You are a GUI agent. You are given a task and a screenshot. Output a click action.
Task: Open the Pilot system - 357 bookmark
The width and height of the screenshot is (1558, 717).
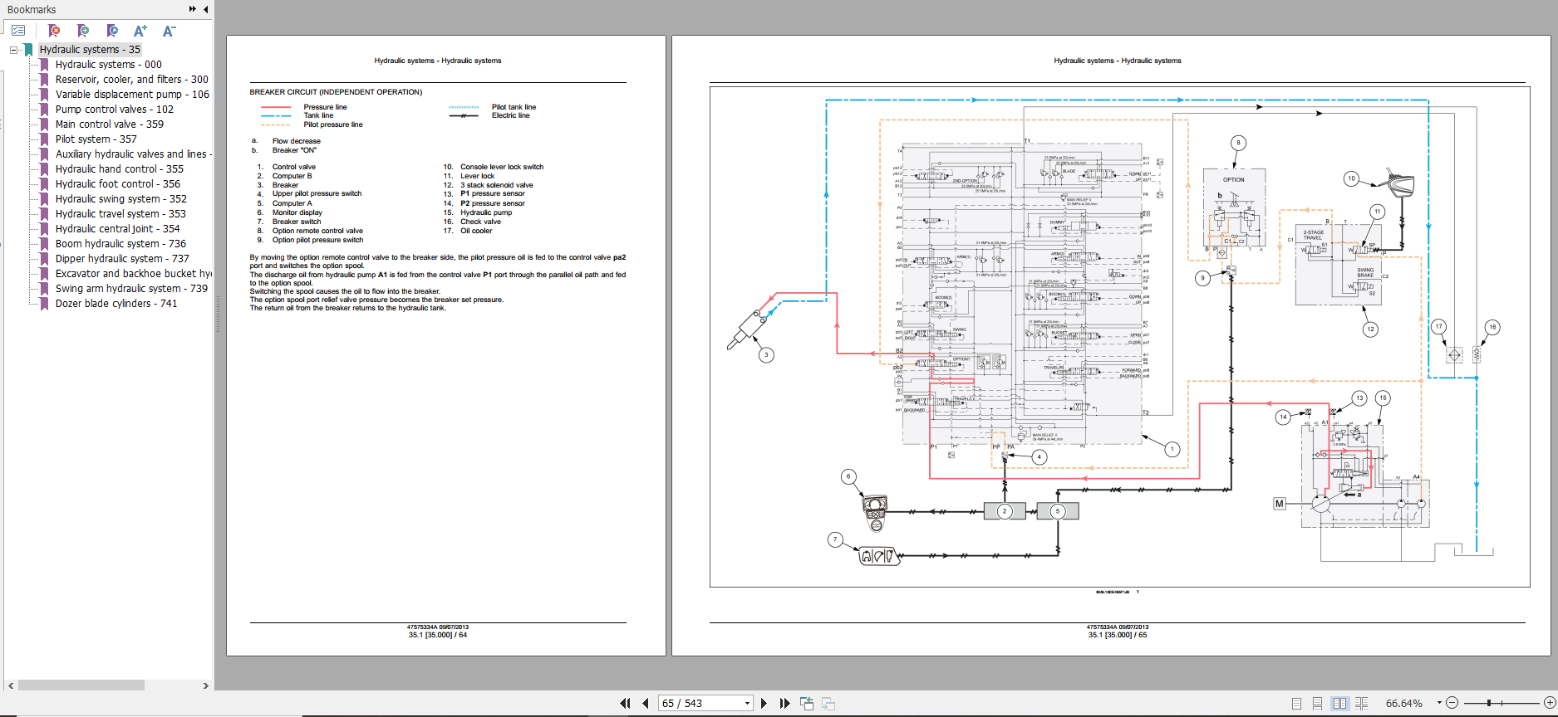coord(96,139)
